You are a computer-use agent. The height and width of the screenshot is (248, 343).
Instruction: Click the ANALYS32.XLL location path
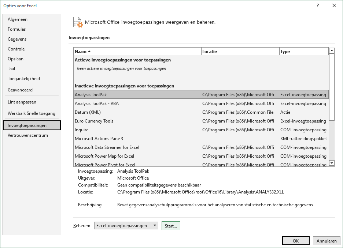click(x=200, y=192)
